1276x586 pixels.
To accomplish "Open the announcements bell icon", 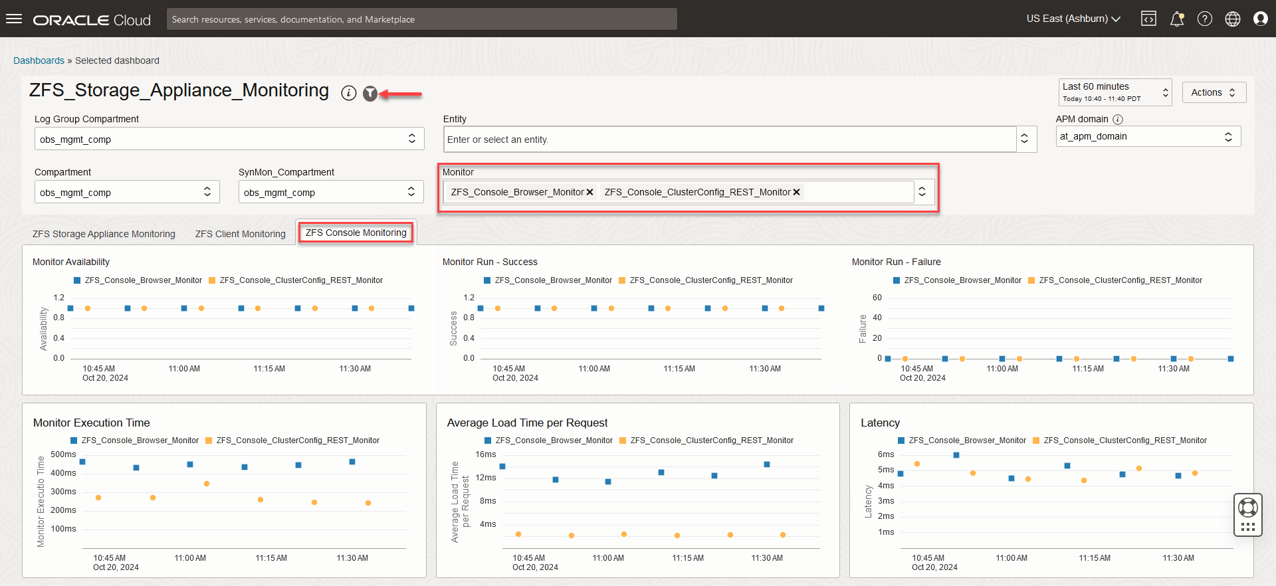I will click(1177, 19).
